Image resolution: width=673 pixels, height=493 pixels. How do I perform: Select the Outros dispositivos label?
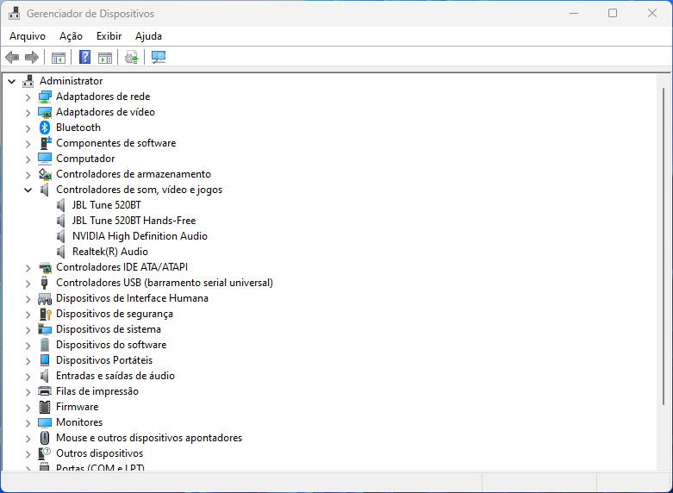100,453
